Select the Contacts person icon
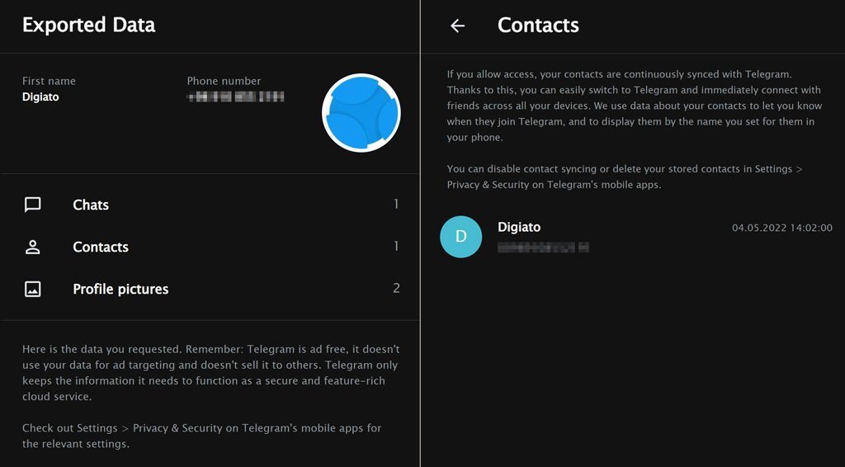The width and height of the screenshot is (845, 467). pyautogui.click(x=33, y=247)
